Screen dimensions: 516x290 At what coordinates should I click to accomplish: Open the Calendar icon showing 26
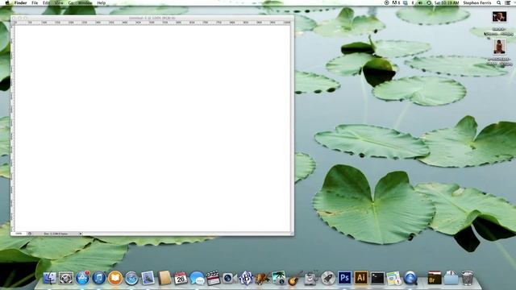tap(181, 278)
